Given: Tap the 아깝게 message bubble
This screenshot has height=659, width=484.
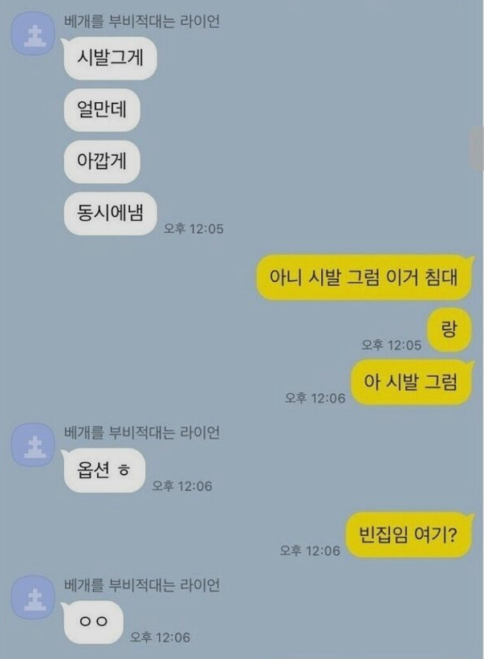Looking at the screenshot, I should pyautogui.click(x=102, y=162).
